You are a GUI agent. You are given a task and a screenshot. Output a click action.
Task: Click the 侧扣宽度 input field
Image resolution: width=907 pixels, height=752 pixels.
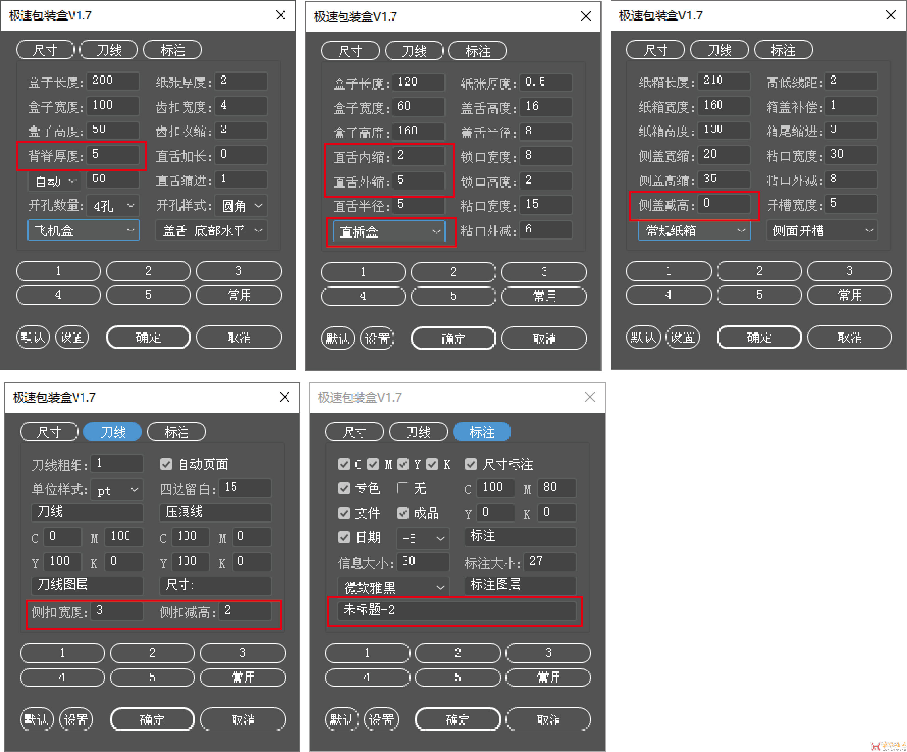click(x=118, y=610)
